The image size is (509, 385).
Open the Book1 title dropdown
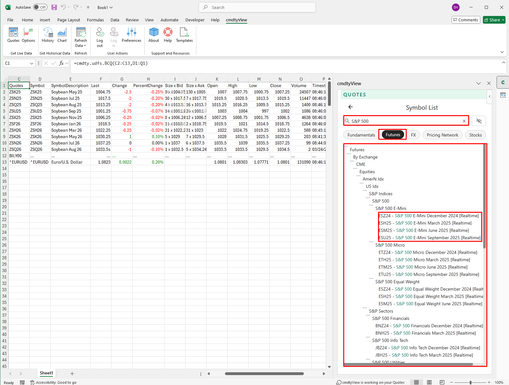[x=111, y=7]
